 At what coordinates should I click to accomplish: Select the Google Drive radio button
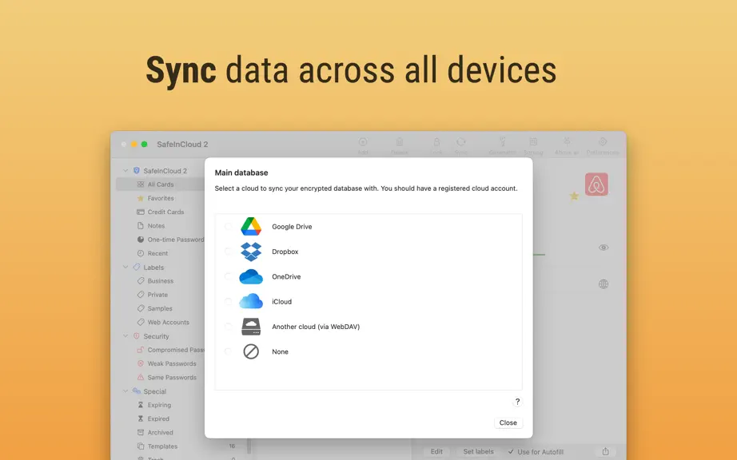pyautogui.click(x=228, y=227)
